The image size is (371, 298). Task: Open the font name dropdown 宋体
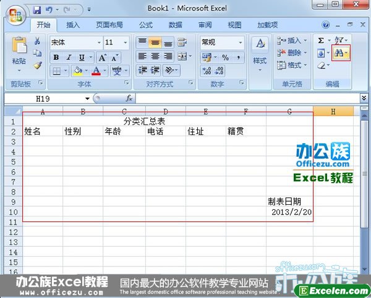100,43
